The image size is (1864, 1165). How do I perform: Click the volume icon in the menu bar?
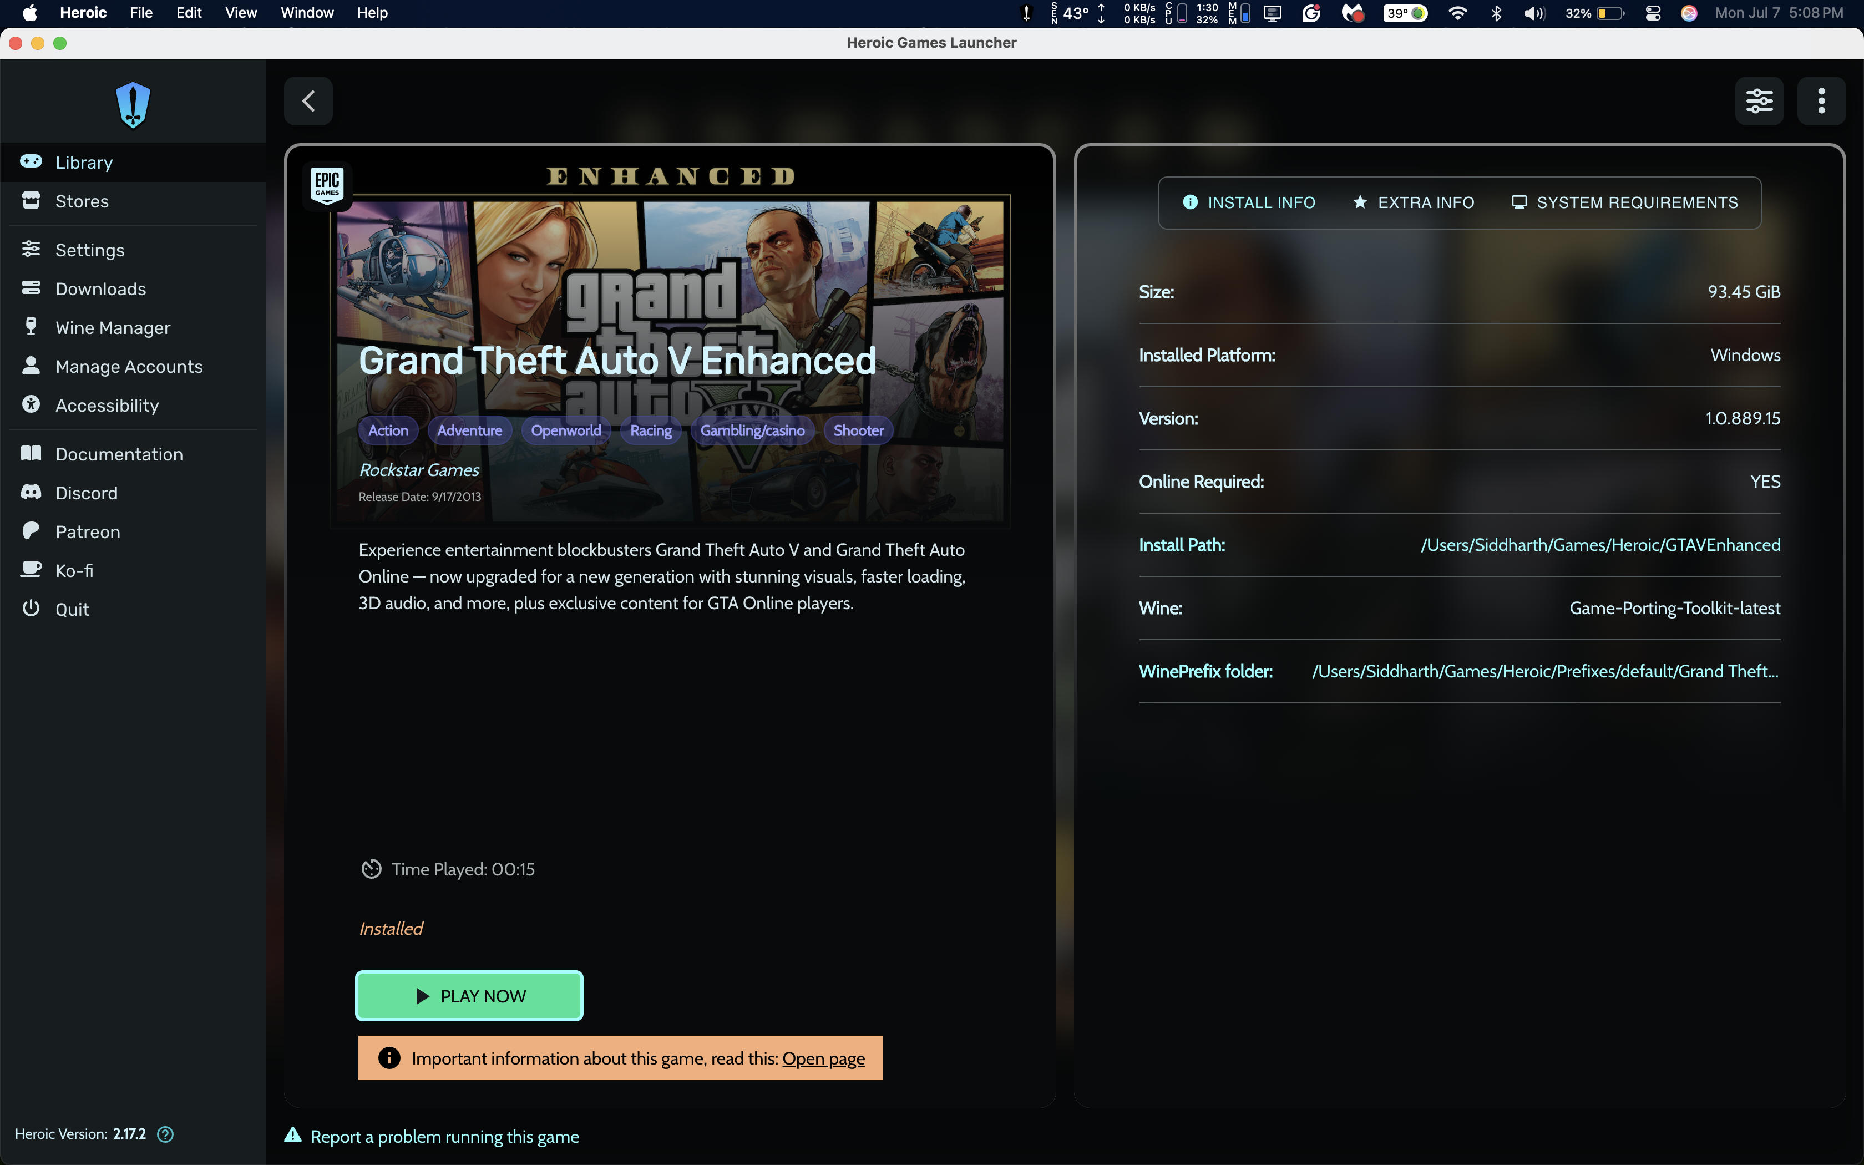click(1534, 13)
